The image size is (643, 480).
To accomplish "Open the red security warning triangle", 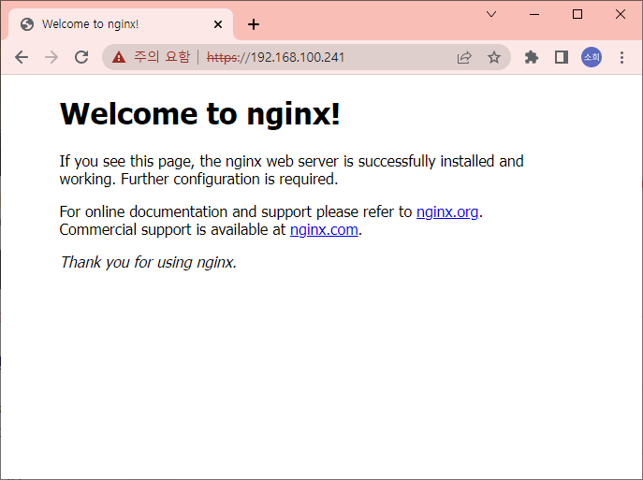I will 119,57.
